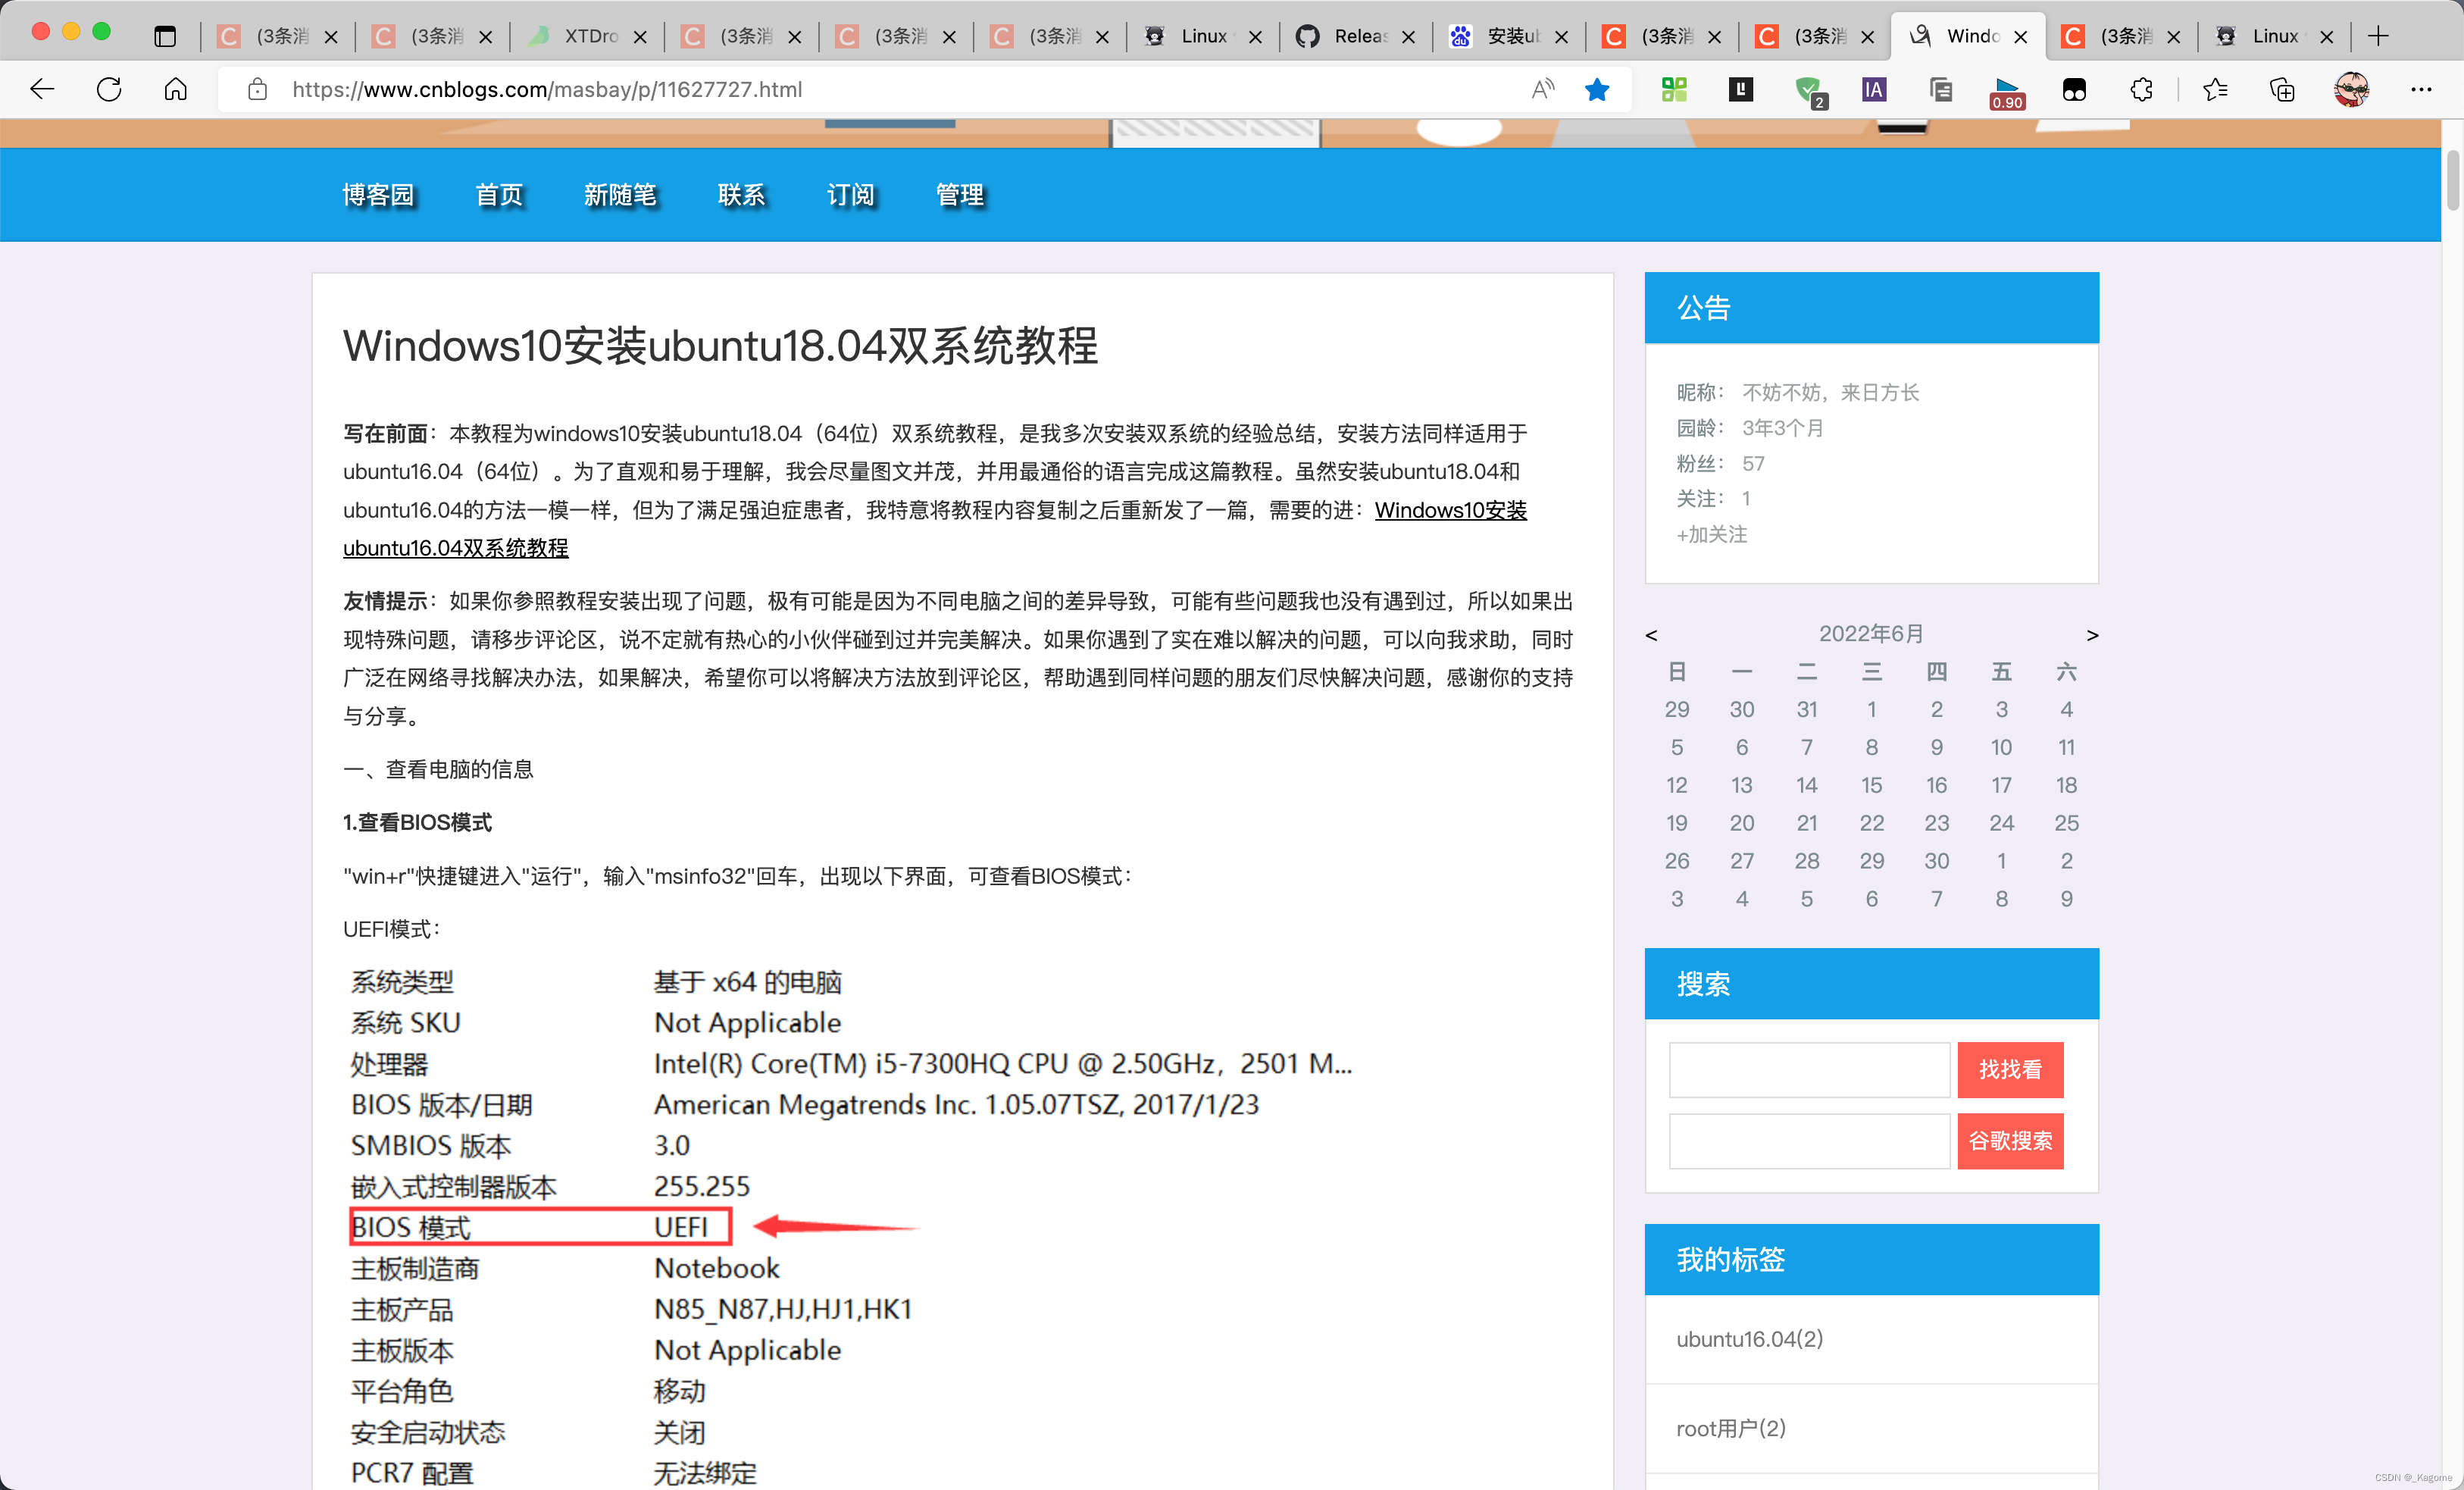This screenshot has height=1490, width=2464.
Task: Open 博客园 in the blog navigation
Action: 378,195
